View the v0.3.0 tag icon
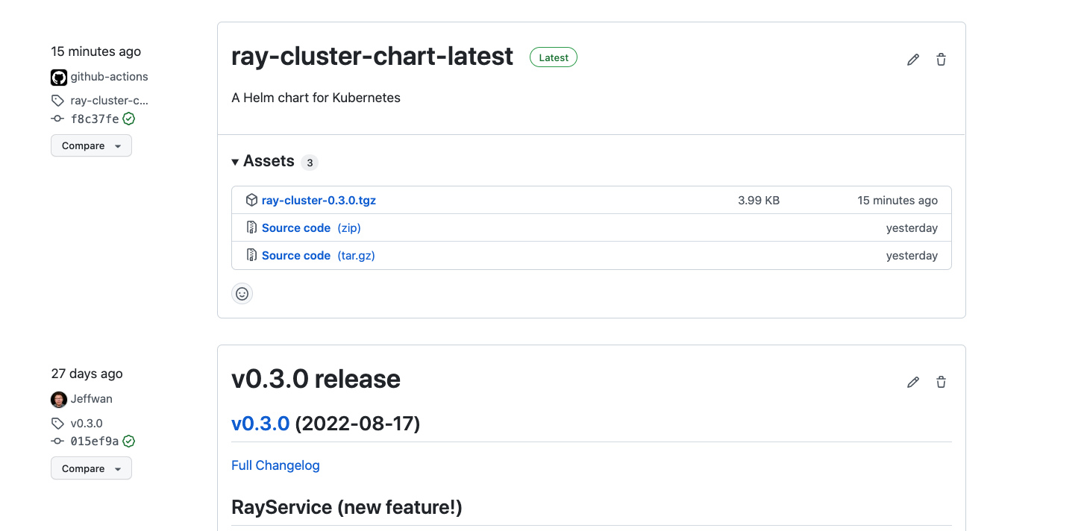 click(x=57, y=423)
